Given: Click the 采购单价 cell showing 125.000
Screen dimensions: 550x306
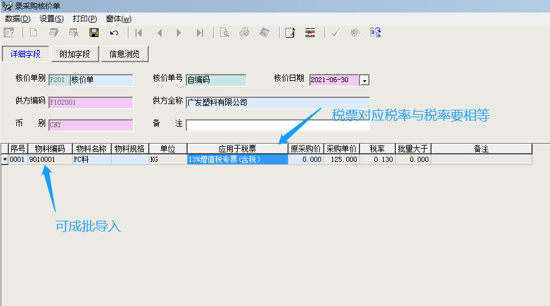Looking at the screenshot, I should click(x=341, y=160).
